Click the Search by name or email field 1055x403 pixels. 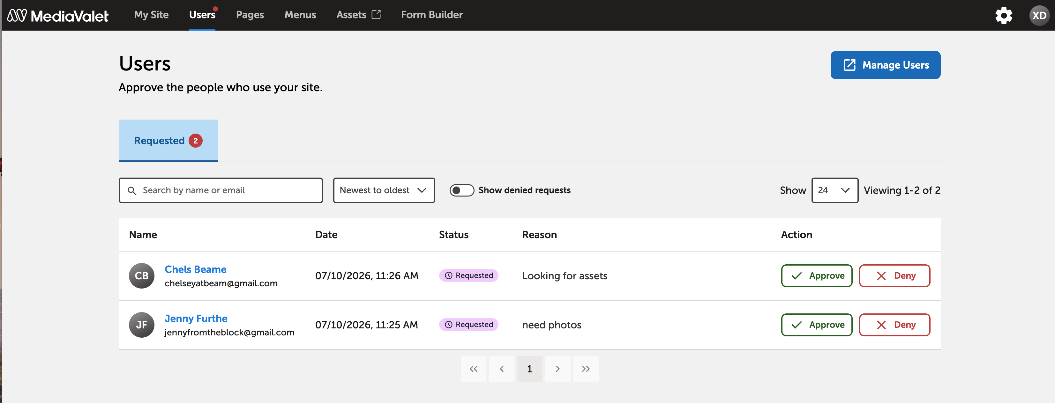tap(220, 190)
